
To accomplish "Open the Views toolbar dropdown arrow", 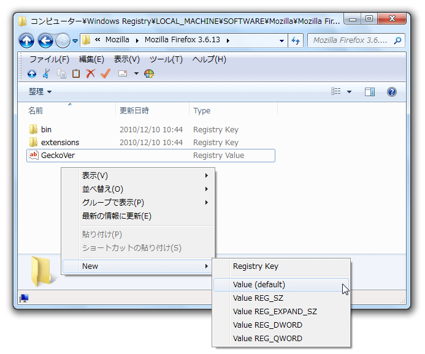I will (136, 73).
